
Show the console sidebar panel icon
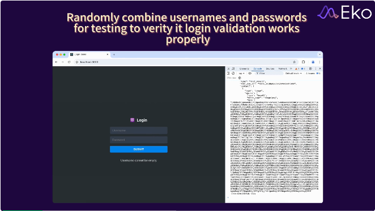[228, 74]
